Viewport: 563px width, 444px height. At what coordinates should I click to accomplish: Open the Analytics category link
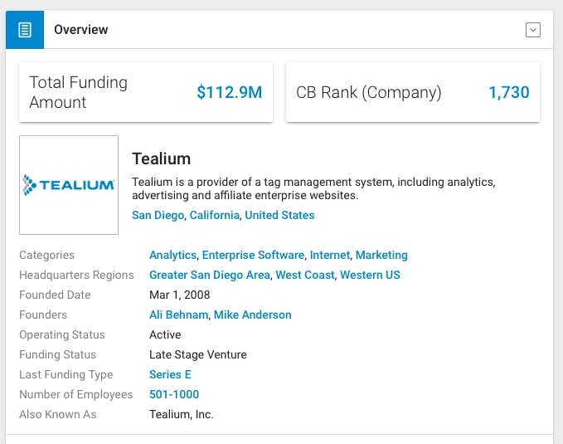(x=172, y=255)
